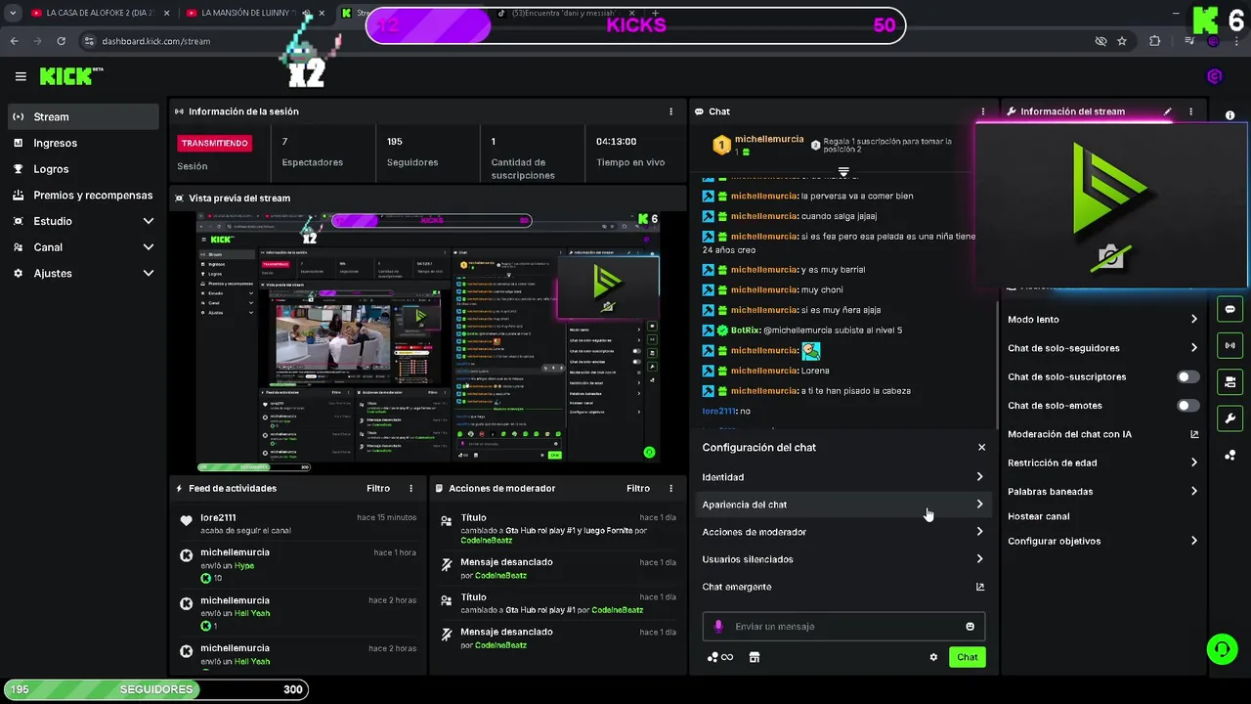Collapse the chat leaderboard with the arrow
The width and height of the screenshot is (1251, 704).
click(843, 171)
